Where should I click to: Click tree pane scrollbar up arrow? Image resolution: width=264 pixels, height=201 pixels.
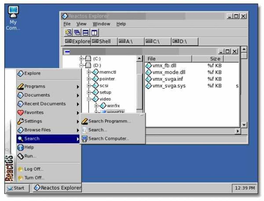[139, 59]
